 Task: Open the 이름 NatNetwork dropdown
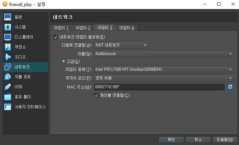tap(164, 54)
